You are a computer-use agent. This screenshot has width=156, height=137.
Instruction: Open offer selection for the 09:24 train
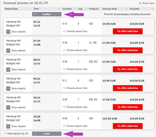tap(127, 88)
